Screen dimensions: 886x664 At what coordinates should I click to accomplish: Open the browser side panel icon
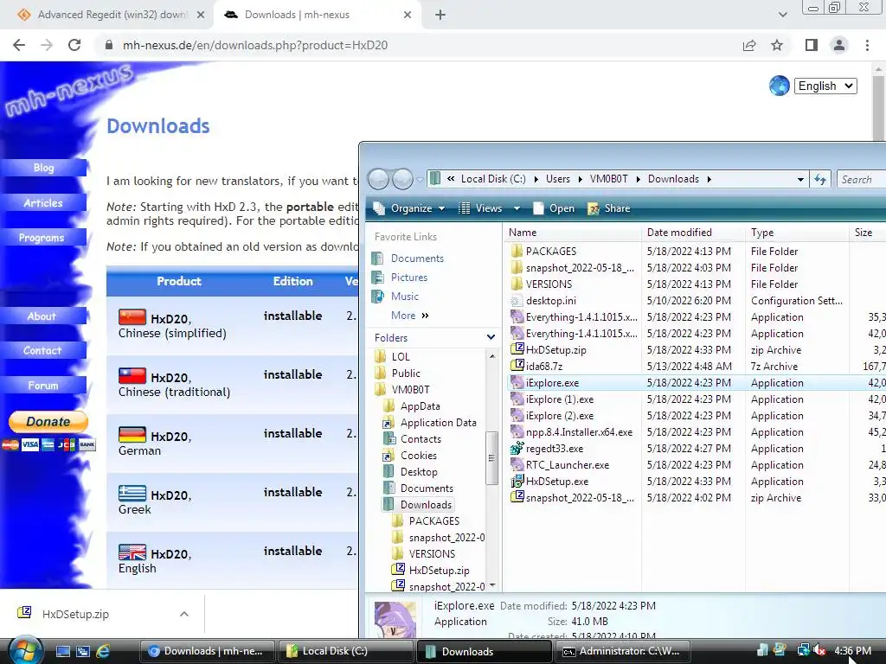pos(812,45)
